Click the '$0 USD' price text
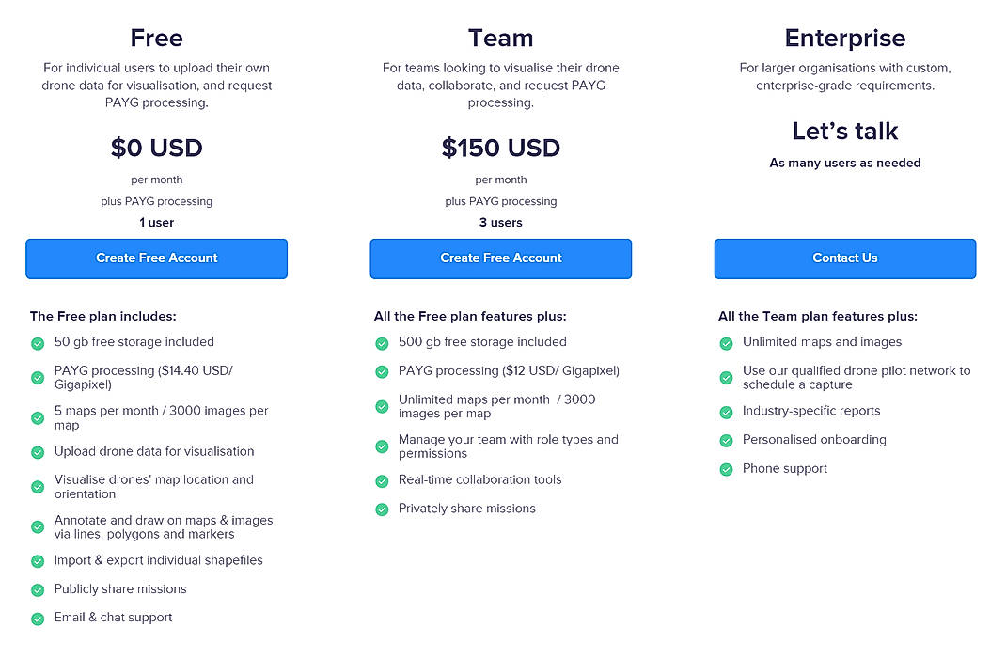Viewport: 1006px width, 658px height. (156, 148)
